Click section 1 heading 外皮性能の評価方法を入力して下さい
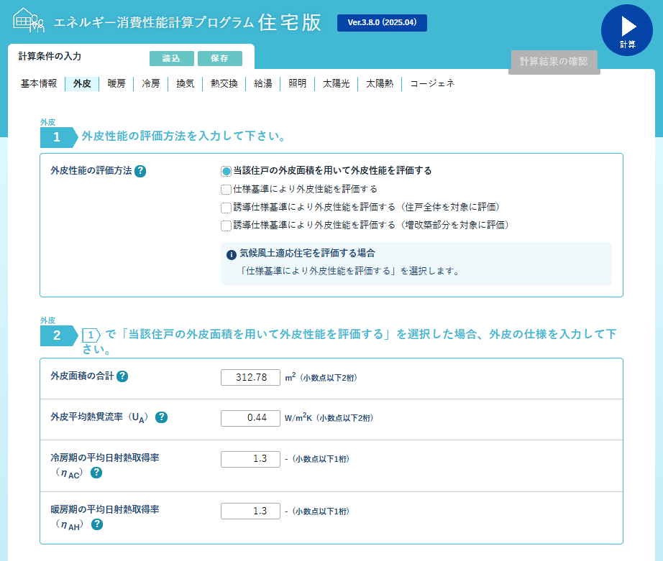 point(184,136)
